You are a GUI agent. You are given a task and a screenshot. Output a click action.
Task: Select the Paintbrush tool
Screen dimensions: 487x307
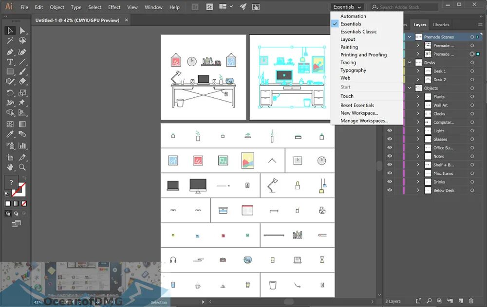click(22, 71)
